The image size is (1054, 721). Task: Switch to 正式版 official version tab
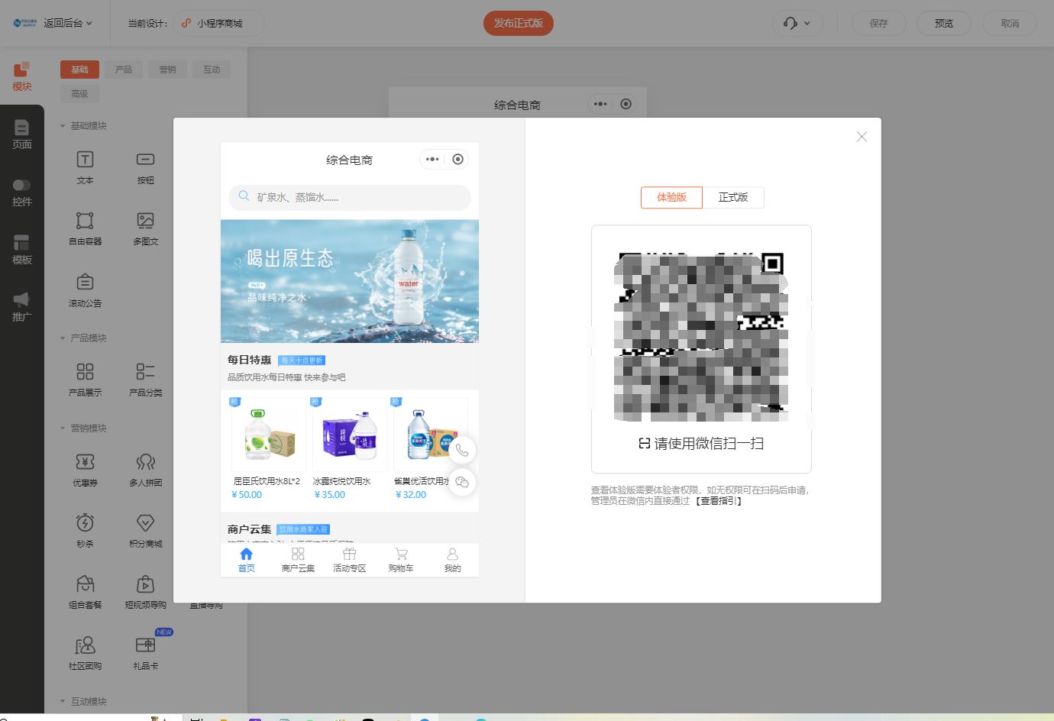(x=733, y=197)
